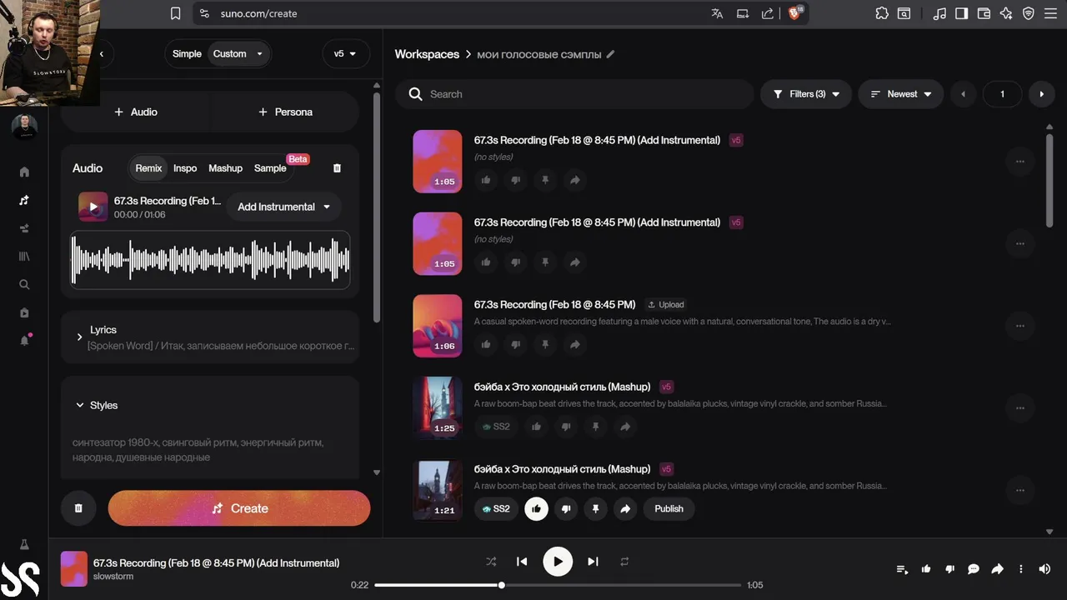Open the Home icon in left sidebar
Screen dimensions: 1067x600
pyautogui.click(x=24, y=172)
